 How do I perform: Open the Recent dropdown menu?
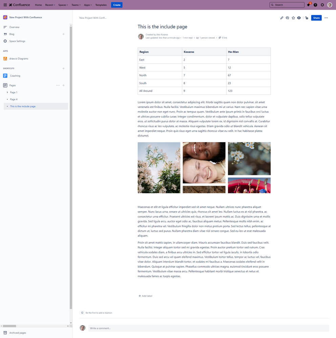click(x=49, y=5)
